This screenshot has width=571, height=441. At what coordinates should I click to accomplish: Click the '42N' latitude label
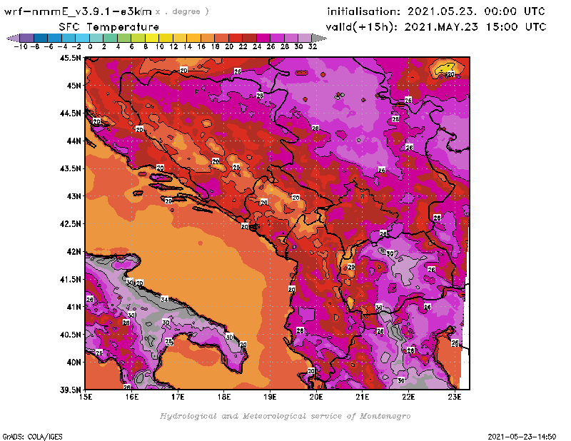(x=74, y=252)
